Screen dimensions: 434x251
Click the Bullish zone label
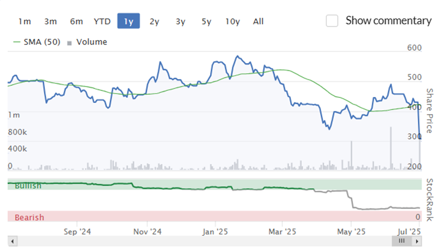(28, 185)
